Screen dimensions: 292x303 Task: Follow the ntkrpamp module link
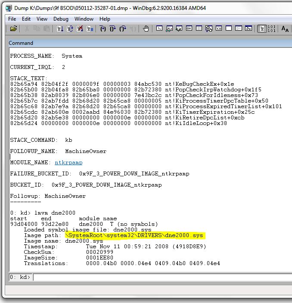68,162
